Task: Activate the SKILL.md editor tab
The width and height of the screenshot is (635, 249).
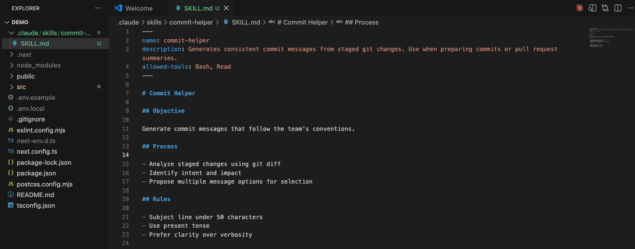Action: pos(198,8)
